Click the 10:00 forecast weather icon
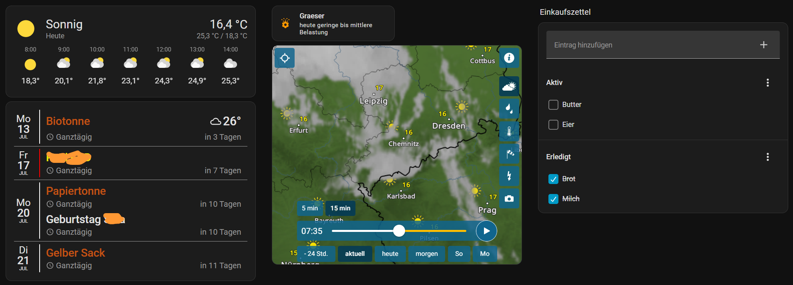 click(97, 63)
